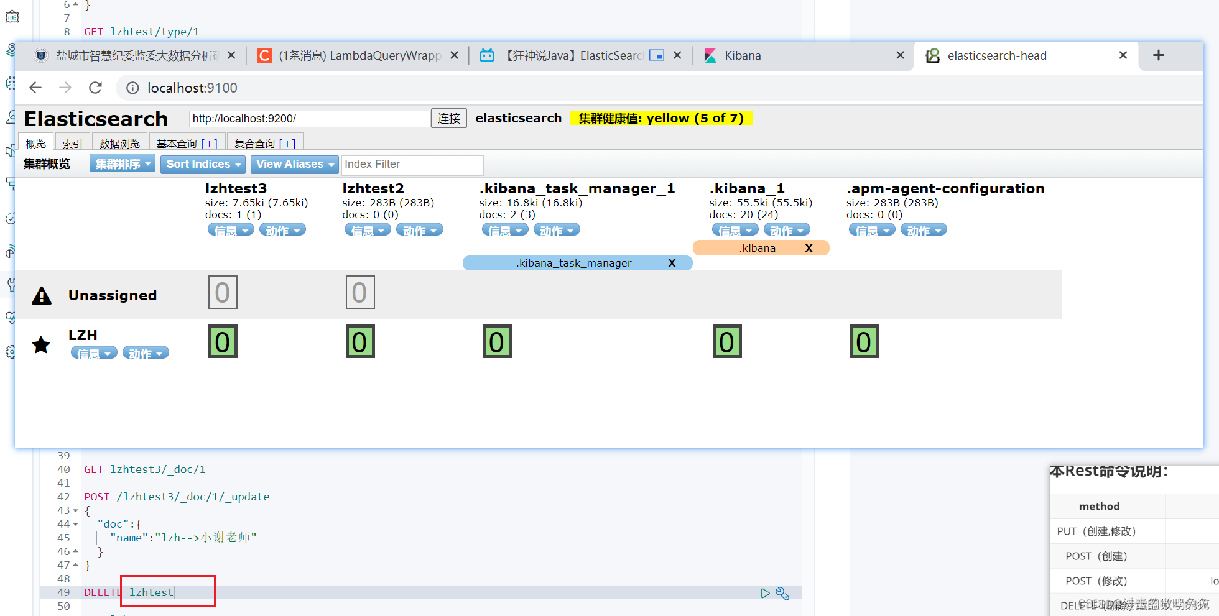Screen dimensions: 1219x616
Task: Select .kibana_task_manager_1 shard 0 on LZH
Action: click(497, 341)
